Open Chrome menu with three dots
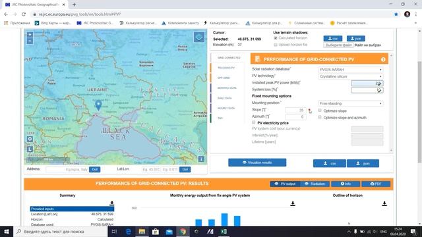 416,14
